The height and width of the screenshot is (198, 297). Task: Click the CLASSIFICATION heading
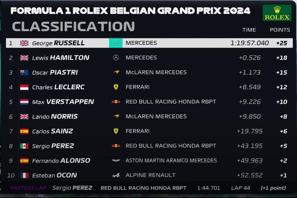point(74,26)
